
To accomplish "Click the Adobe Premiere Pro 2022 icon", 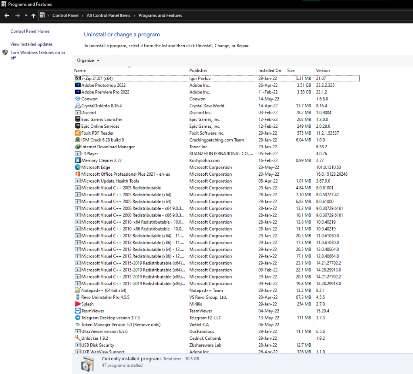I will tap(77, 92).
